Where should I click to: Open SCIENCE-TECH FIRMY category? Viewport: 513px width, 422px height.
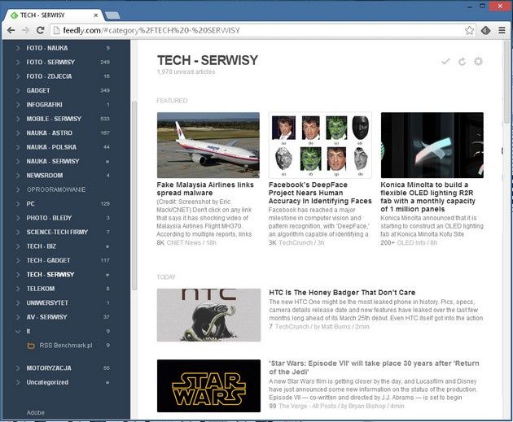click(57, 233)
